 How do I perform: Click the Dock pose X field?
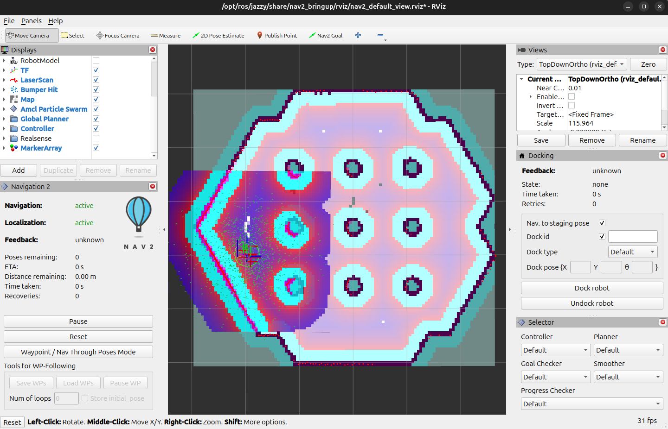(x=580, y=267)
